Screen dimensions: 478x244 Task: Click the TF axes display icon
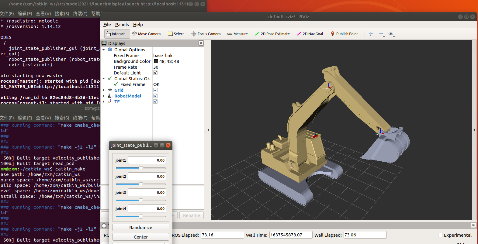(x=110, y=101)
